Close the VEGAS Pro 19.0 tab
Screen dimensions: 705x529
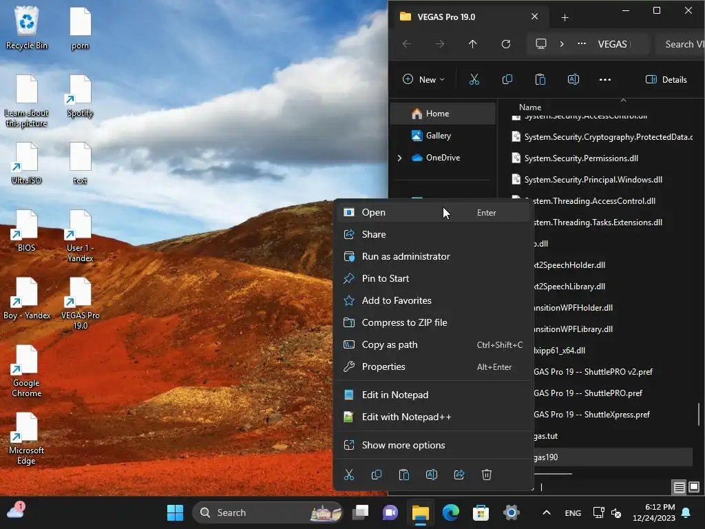pyautogui.click(x=534, y=17)
